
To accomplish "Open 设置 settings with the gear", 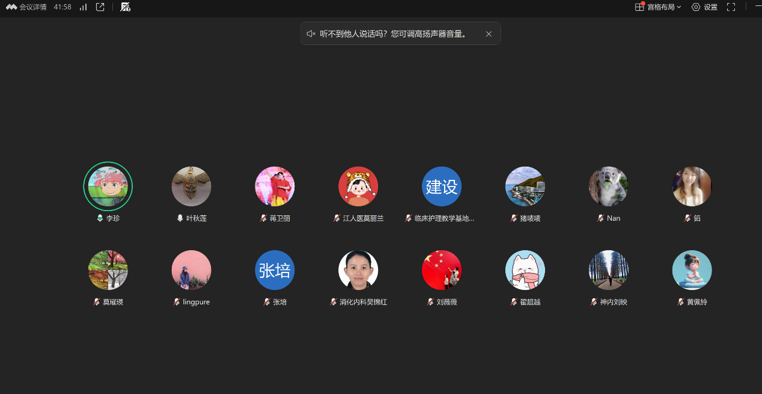I will [704, 7].
